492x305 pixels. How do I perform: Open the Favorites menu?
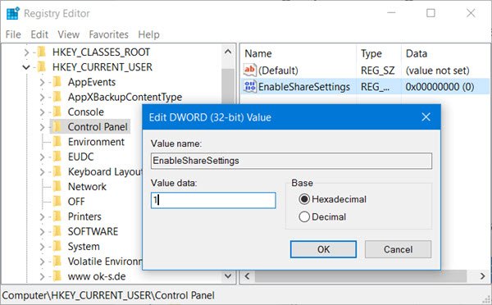pos(108,34)
